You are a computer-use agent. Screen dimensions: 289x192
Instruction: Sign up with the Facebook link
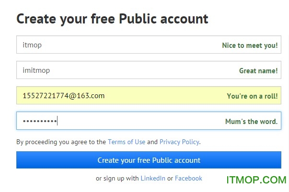pyautogui.click(x=188, y=178)
